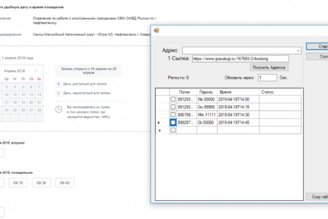The width and height of the screenshot is (328, 219).
Task: Click the Адрес combo box field
Action: pyautogui.click(x=241, y=51)
